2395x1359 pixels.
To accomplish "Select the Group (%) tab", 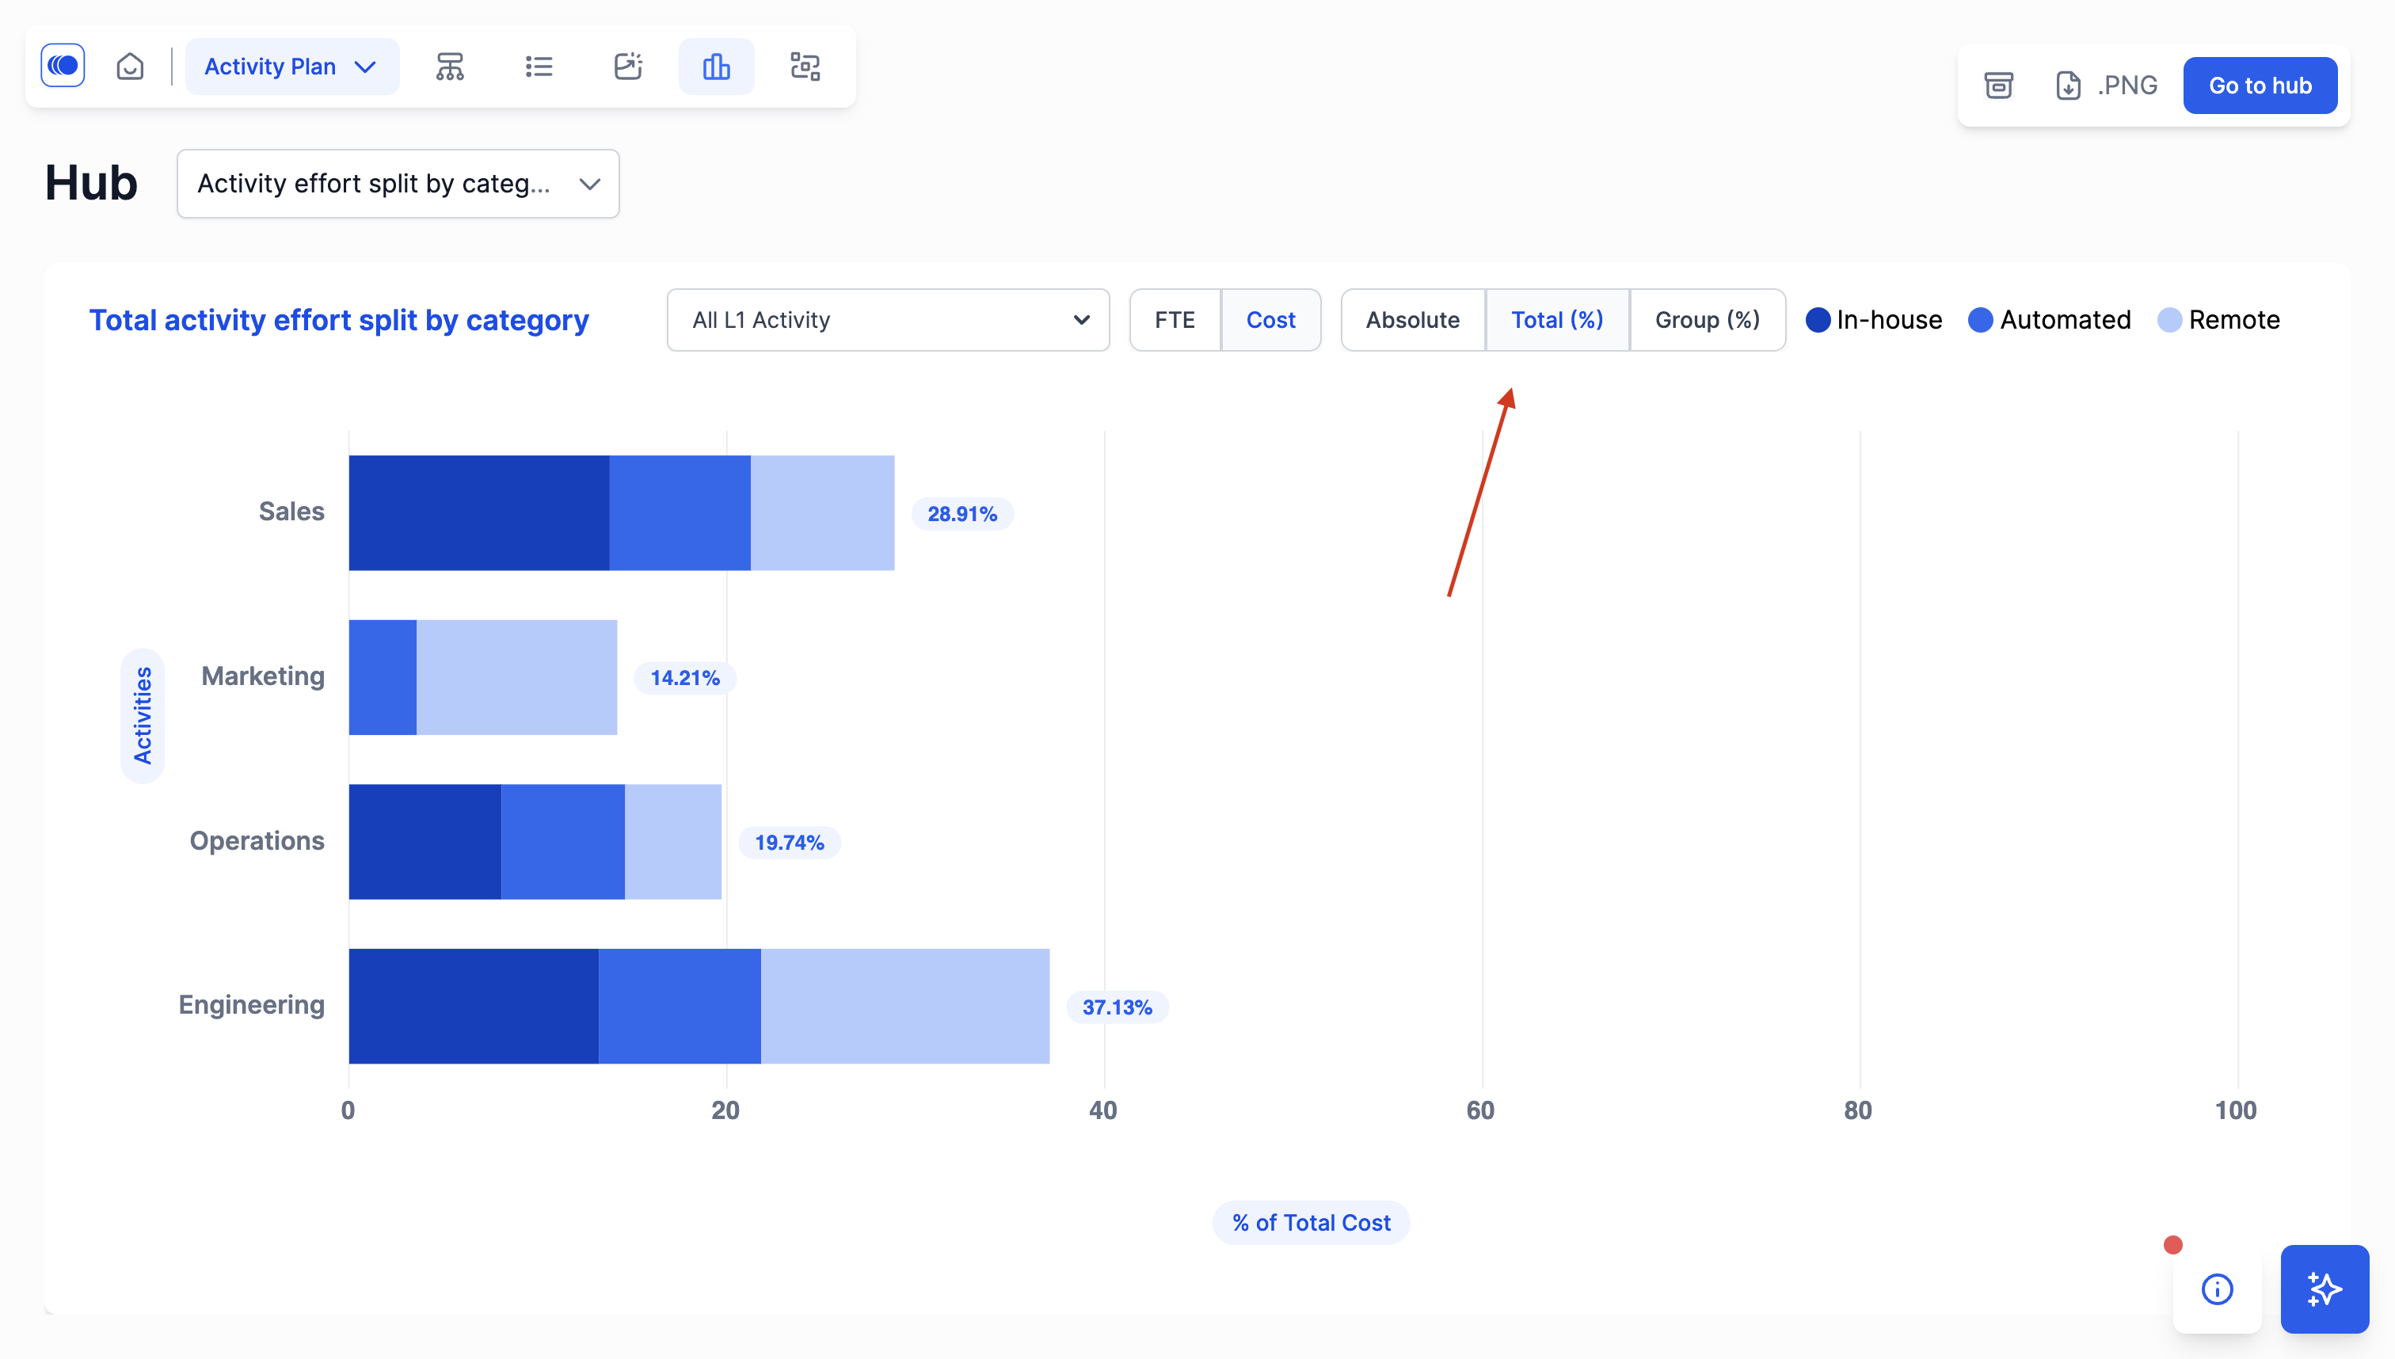I will pyautogui.click(x=1706, y=320).
